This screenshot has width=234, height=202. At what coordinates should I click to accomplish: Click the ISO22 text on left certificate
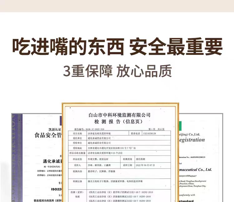(56, 189)
